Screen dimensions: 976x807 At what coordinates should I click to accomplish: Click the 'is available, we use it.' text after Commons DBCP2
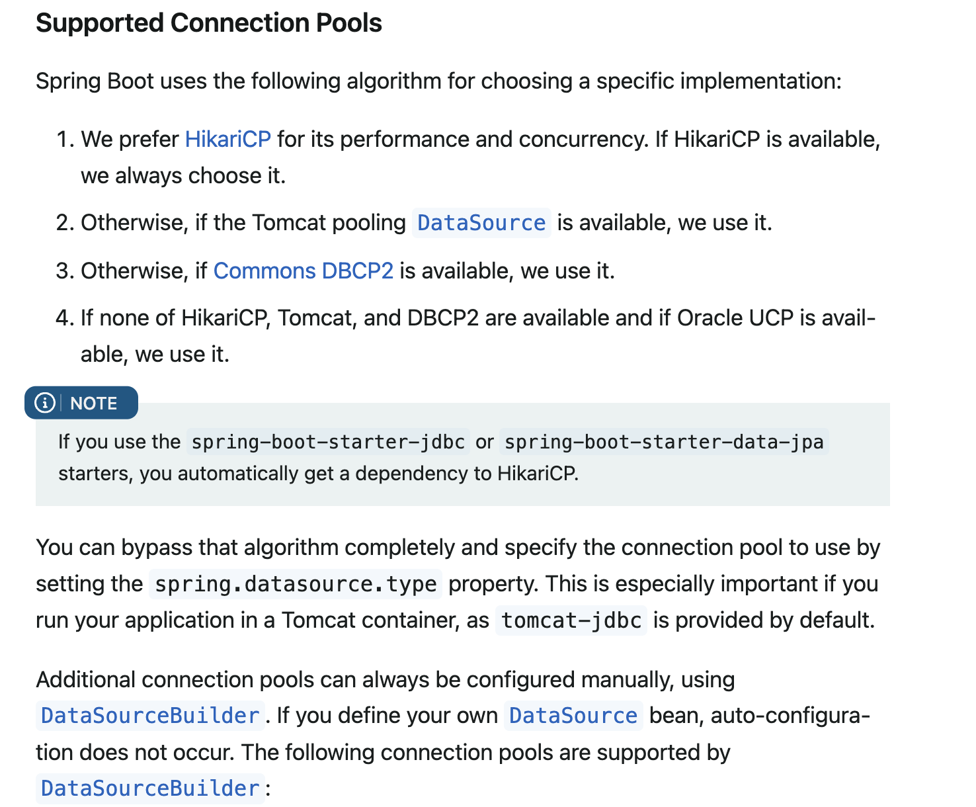[x=507, y=271]
